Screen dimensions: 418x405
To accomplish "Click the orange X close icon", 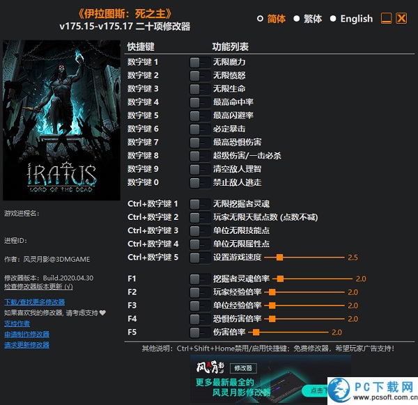I will [401, 18].
